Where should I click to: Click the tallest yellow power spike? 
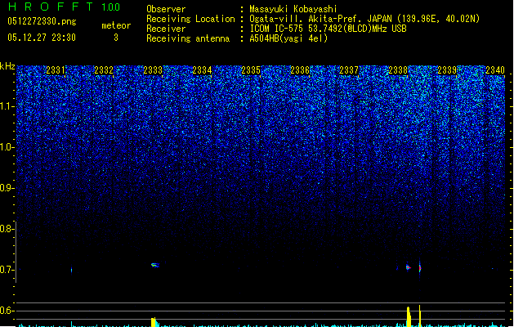[x=419, y=316]
